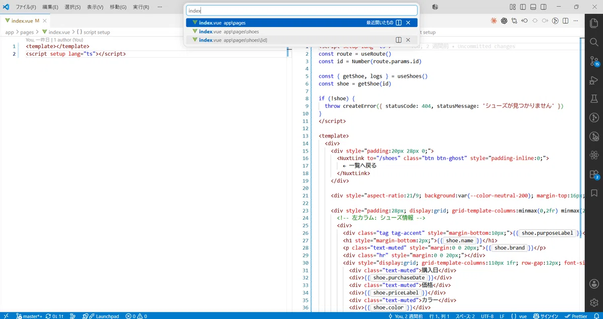Open the 表示(V) menu
Viewport: 603px width, 319px height.
pyautogui.click(x=95, y=7)
